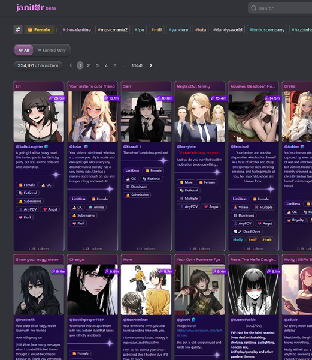Click the Dominant tag on Sari card
Screen dimensions: 312x360
click(137, 187)
